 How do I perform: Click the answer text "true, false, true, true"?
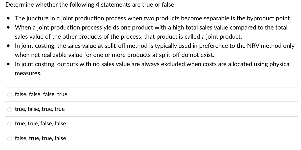[x=40, y=109]
